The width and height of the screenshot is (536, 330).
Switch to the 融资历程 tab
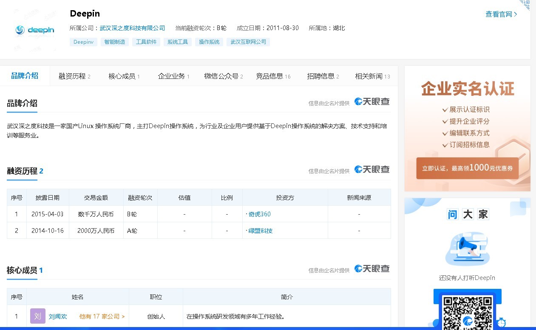point(74,76)
